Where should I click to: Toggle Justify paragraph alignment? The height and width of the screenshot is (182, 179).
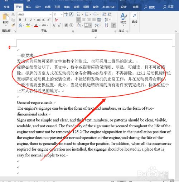(94, 20)
